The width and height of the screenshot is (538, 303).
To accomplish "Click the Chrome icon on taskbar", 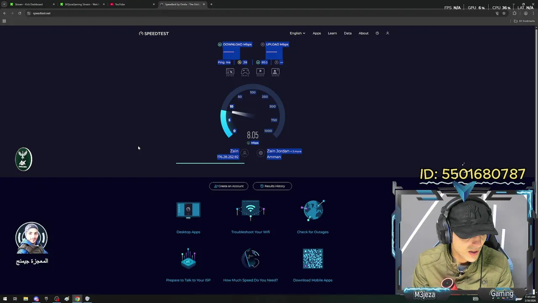I will point(77,299).
